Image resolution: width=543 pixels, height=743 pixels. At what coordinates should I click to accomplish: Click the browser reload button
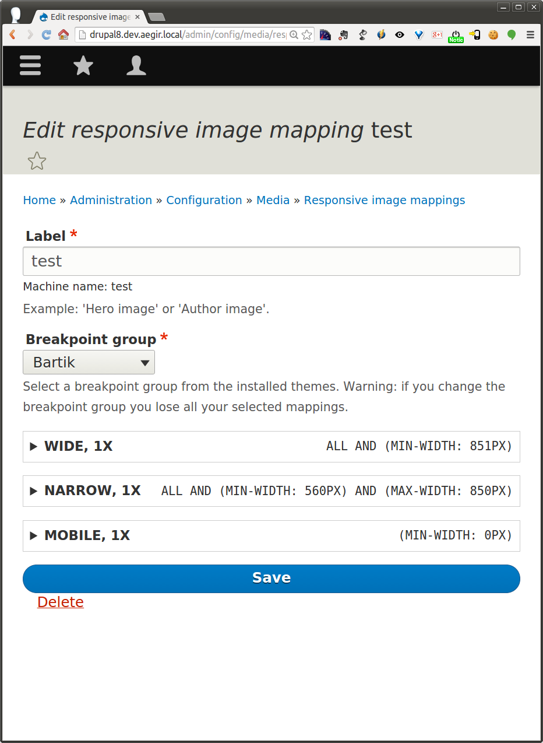(x=46, y=35)
